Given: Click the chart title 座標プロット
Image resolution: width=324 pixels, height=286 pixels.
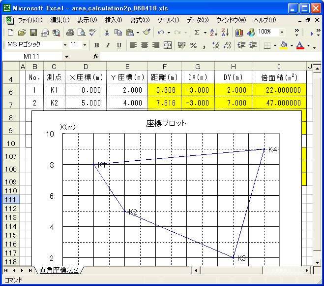Looking at the screenshot, I should [x=166, y=123].
